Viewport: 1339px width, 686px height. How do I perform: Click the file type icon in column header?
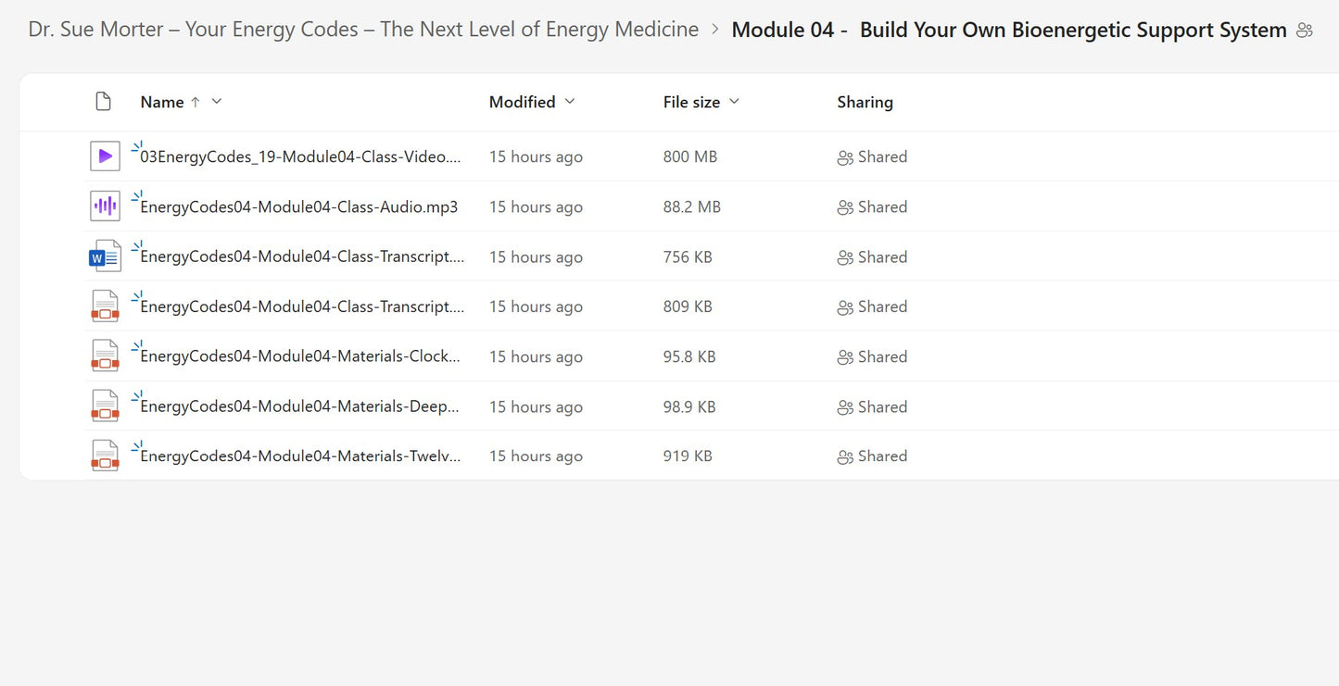104,102
